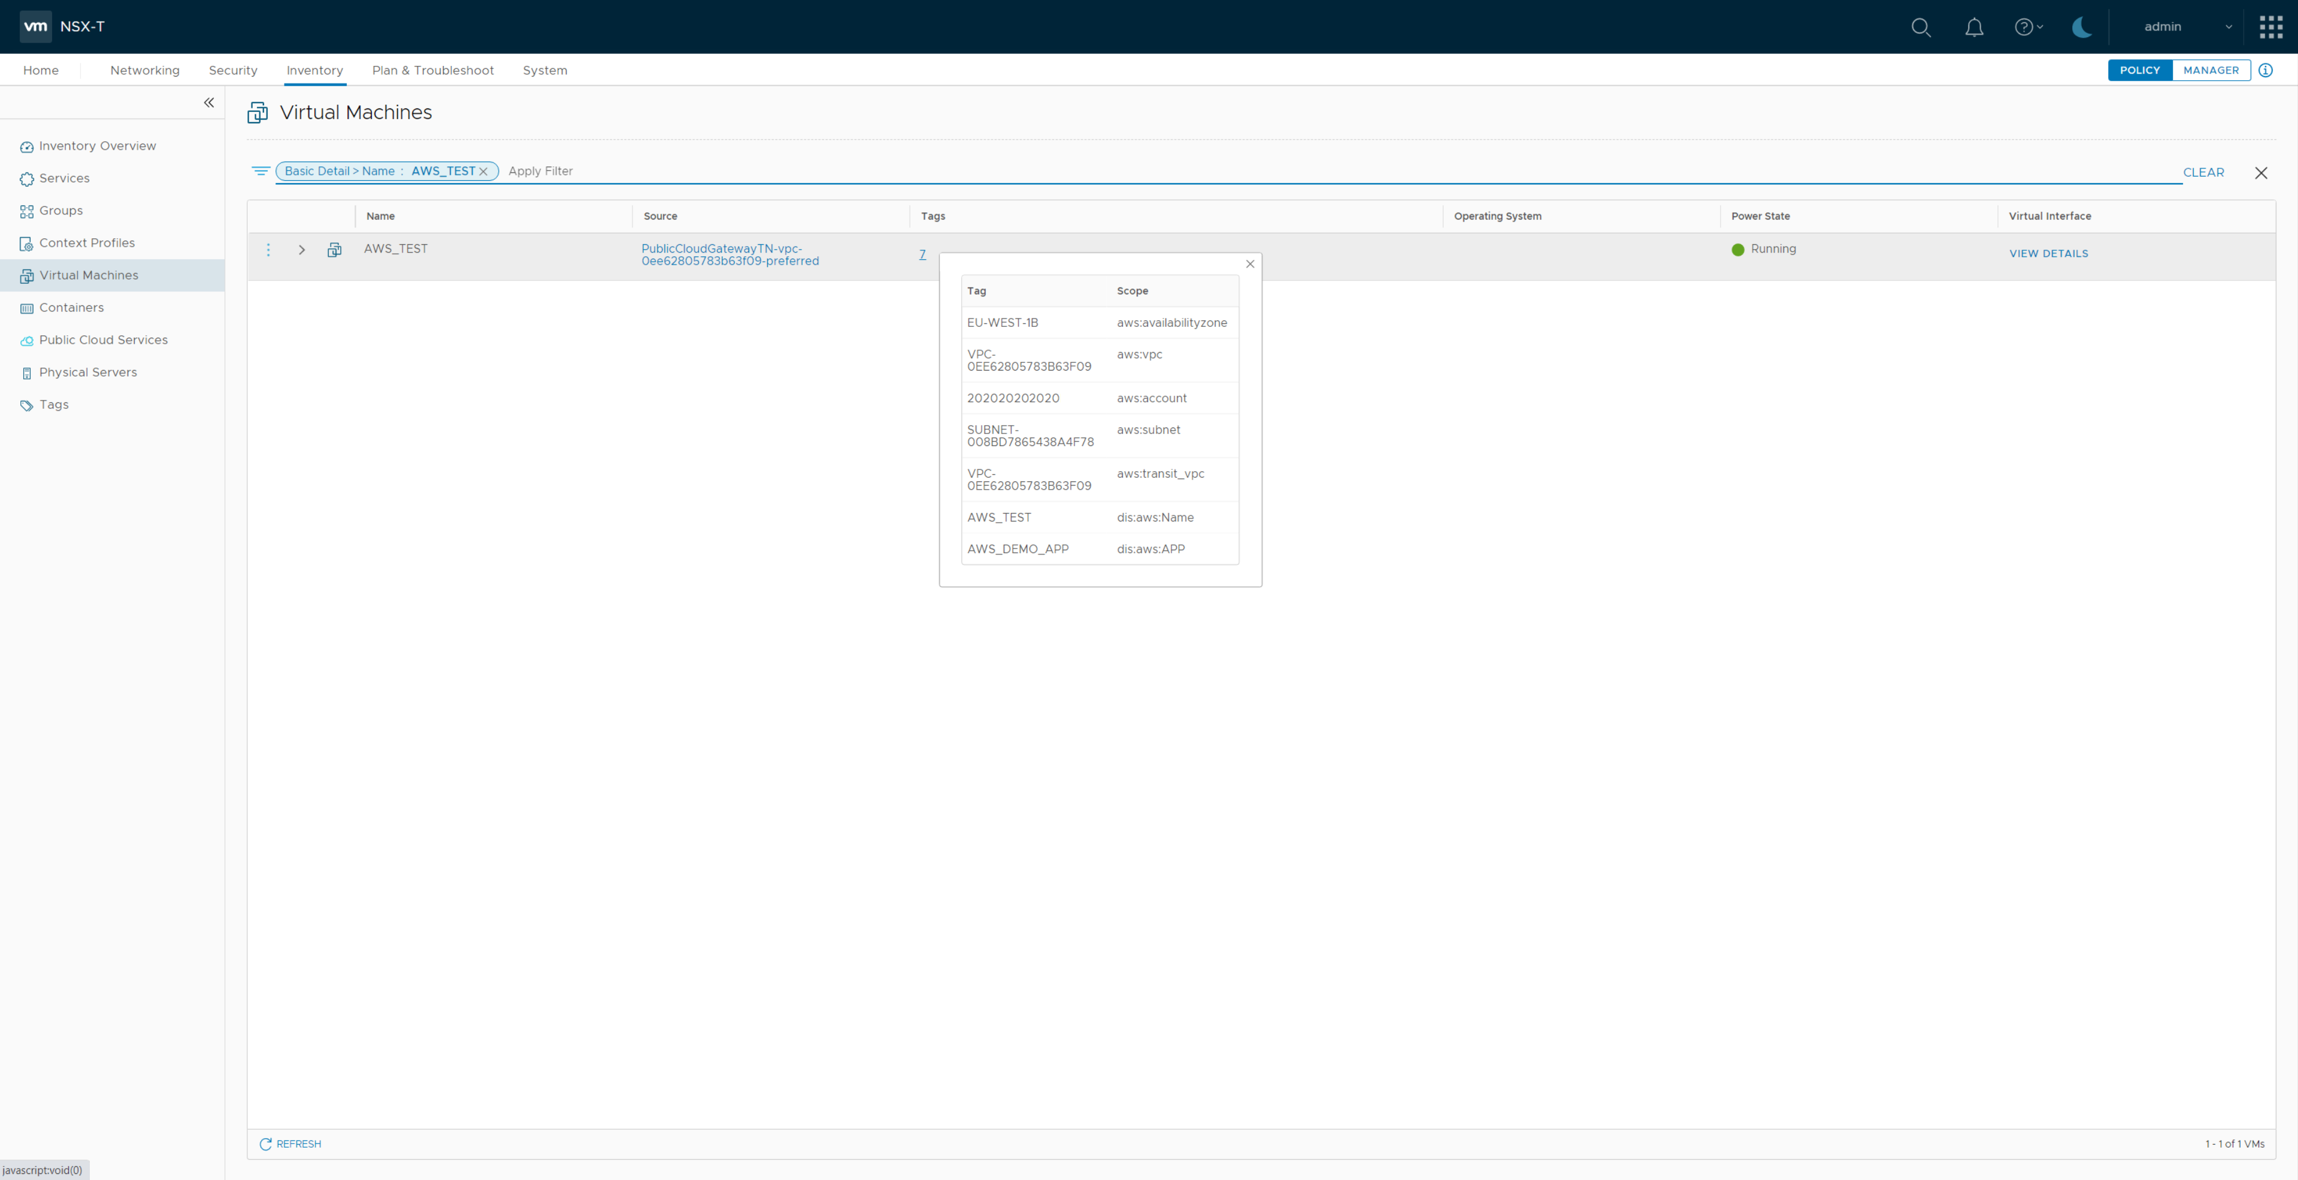The height and width of the screenshot is (1180, 2298).
Task: Open the PublicCloudGatewayTN source link
Action: click(729, 255)
